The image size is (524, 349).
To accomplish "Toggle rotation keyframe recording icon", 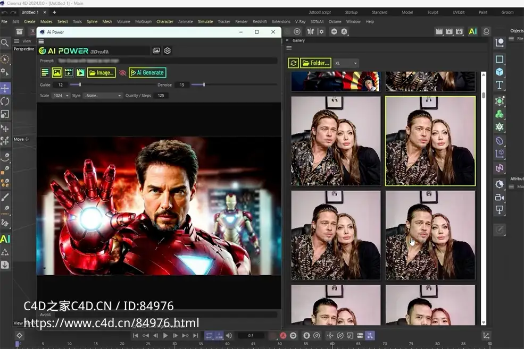I will (340, 336).
